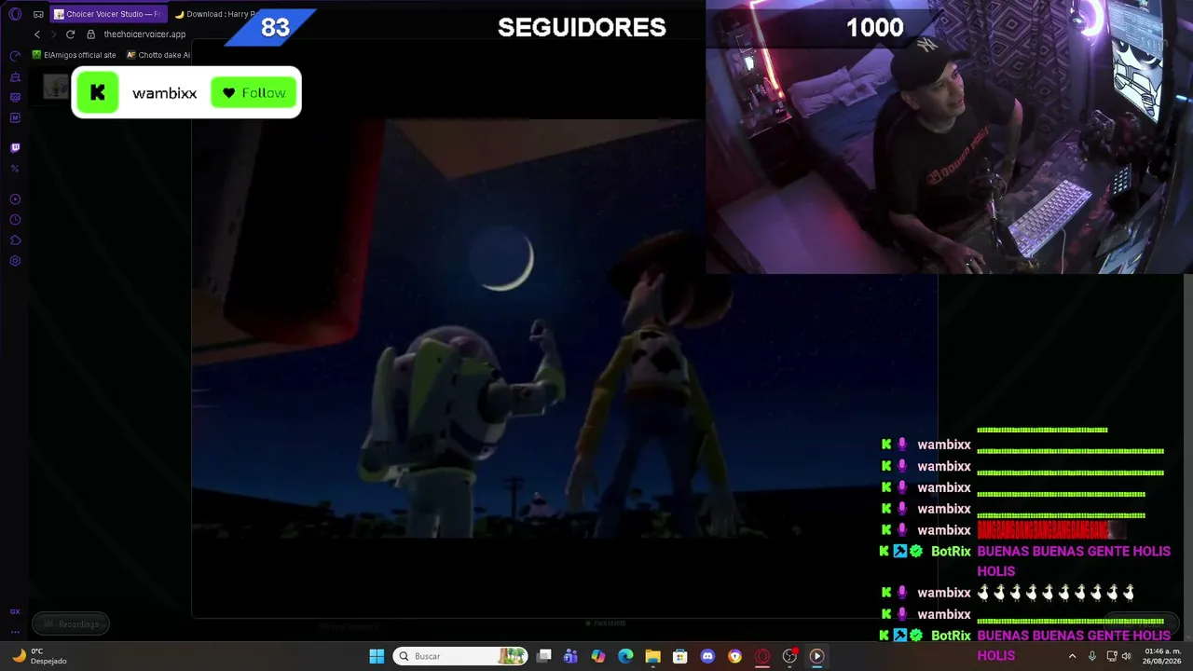Click the address bar showing thechoicervoicer.app
The width and height of the screenshot is (1193, 671).
[x=144, y=34]
